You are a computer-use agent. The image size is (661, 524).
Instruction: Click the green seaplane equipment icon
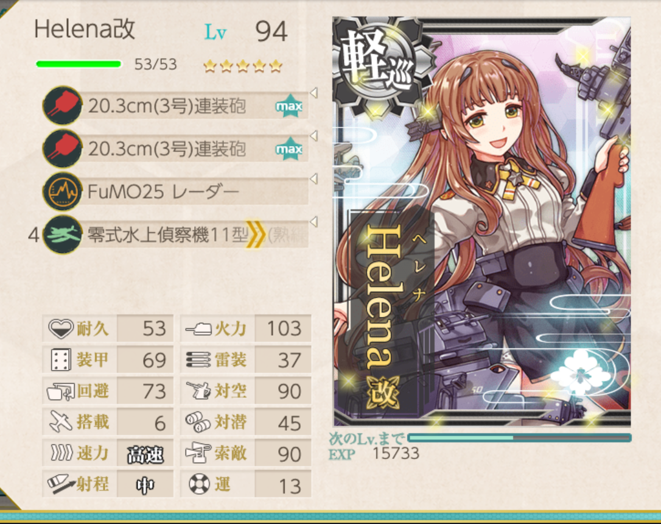(x=63, y=235)
